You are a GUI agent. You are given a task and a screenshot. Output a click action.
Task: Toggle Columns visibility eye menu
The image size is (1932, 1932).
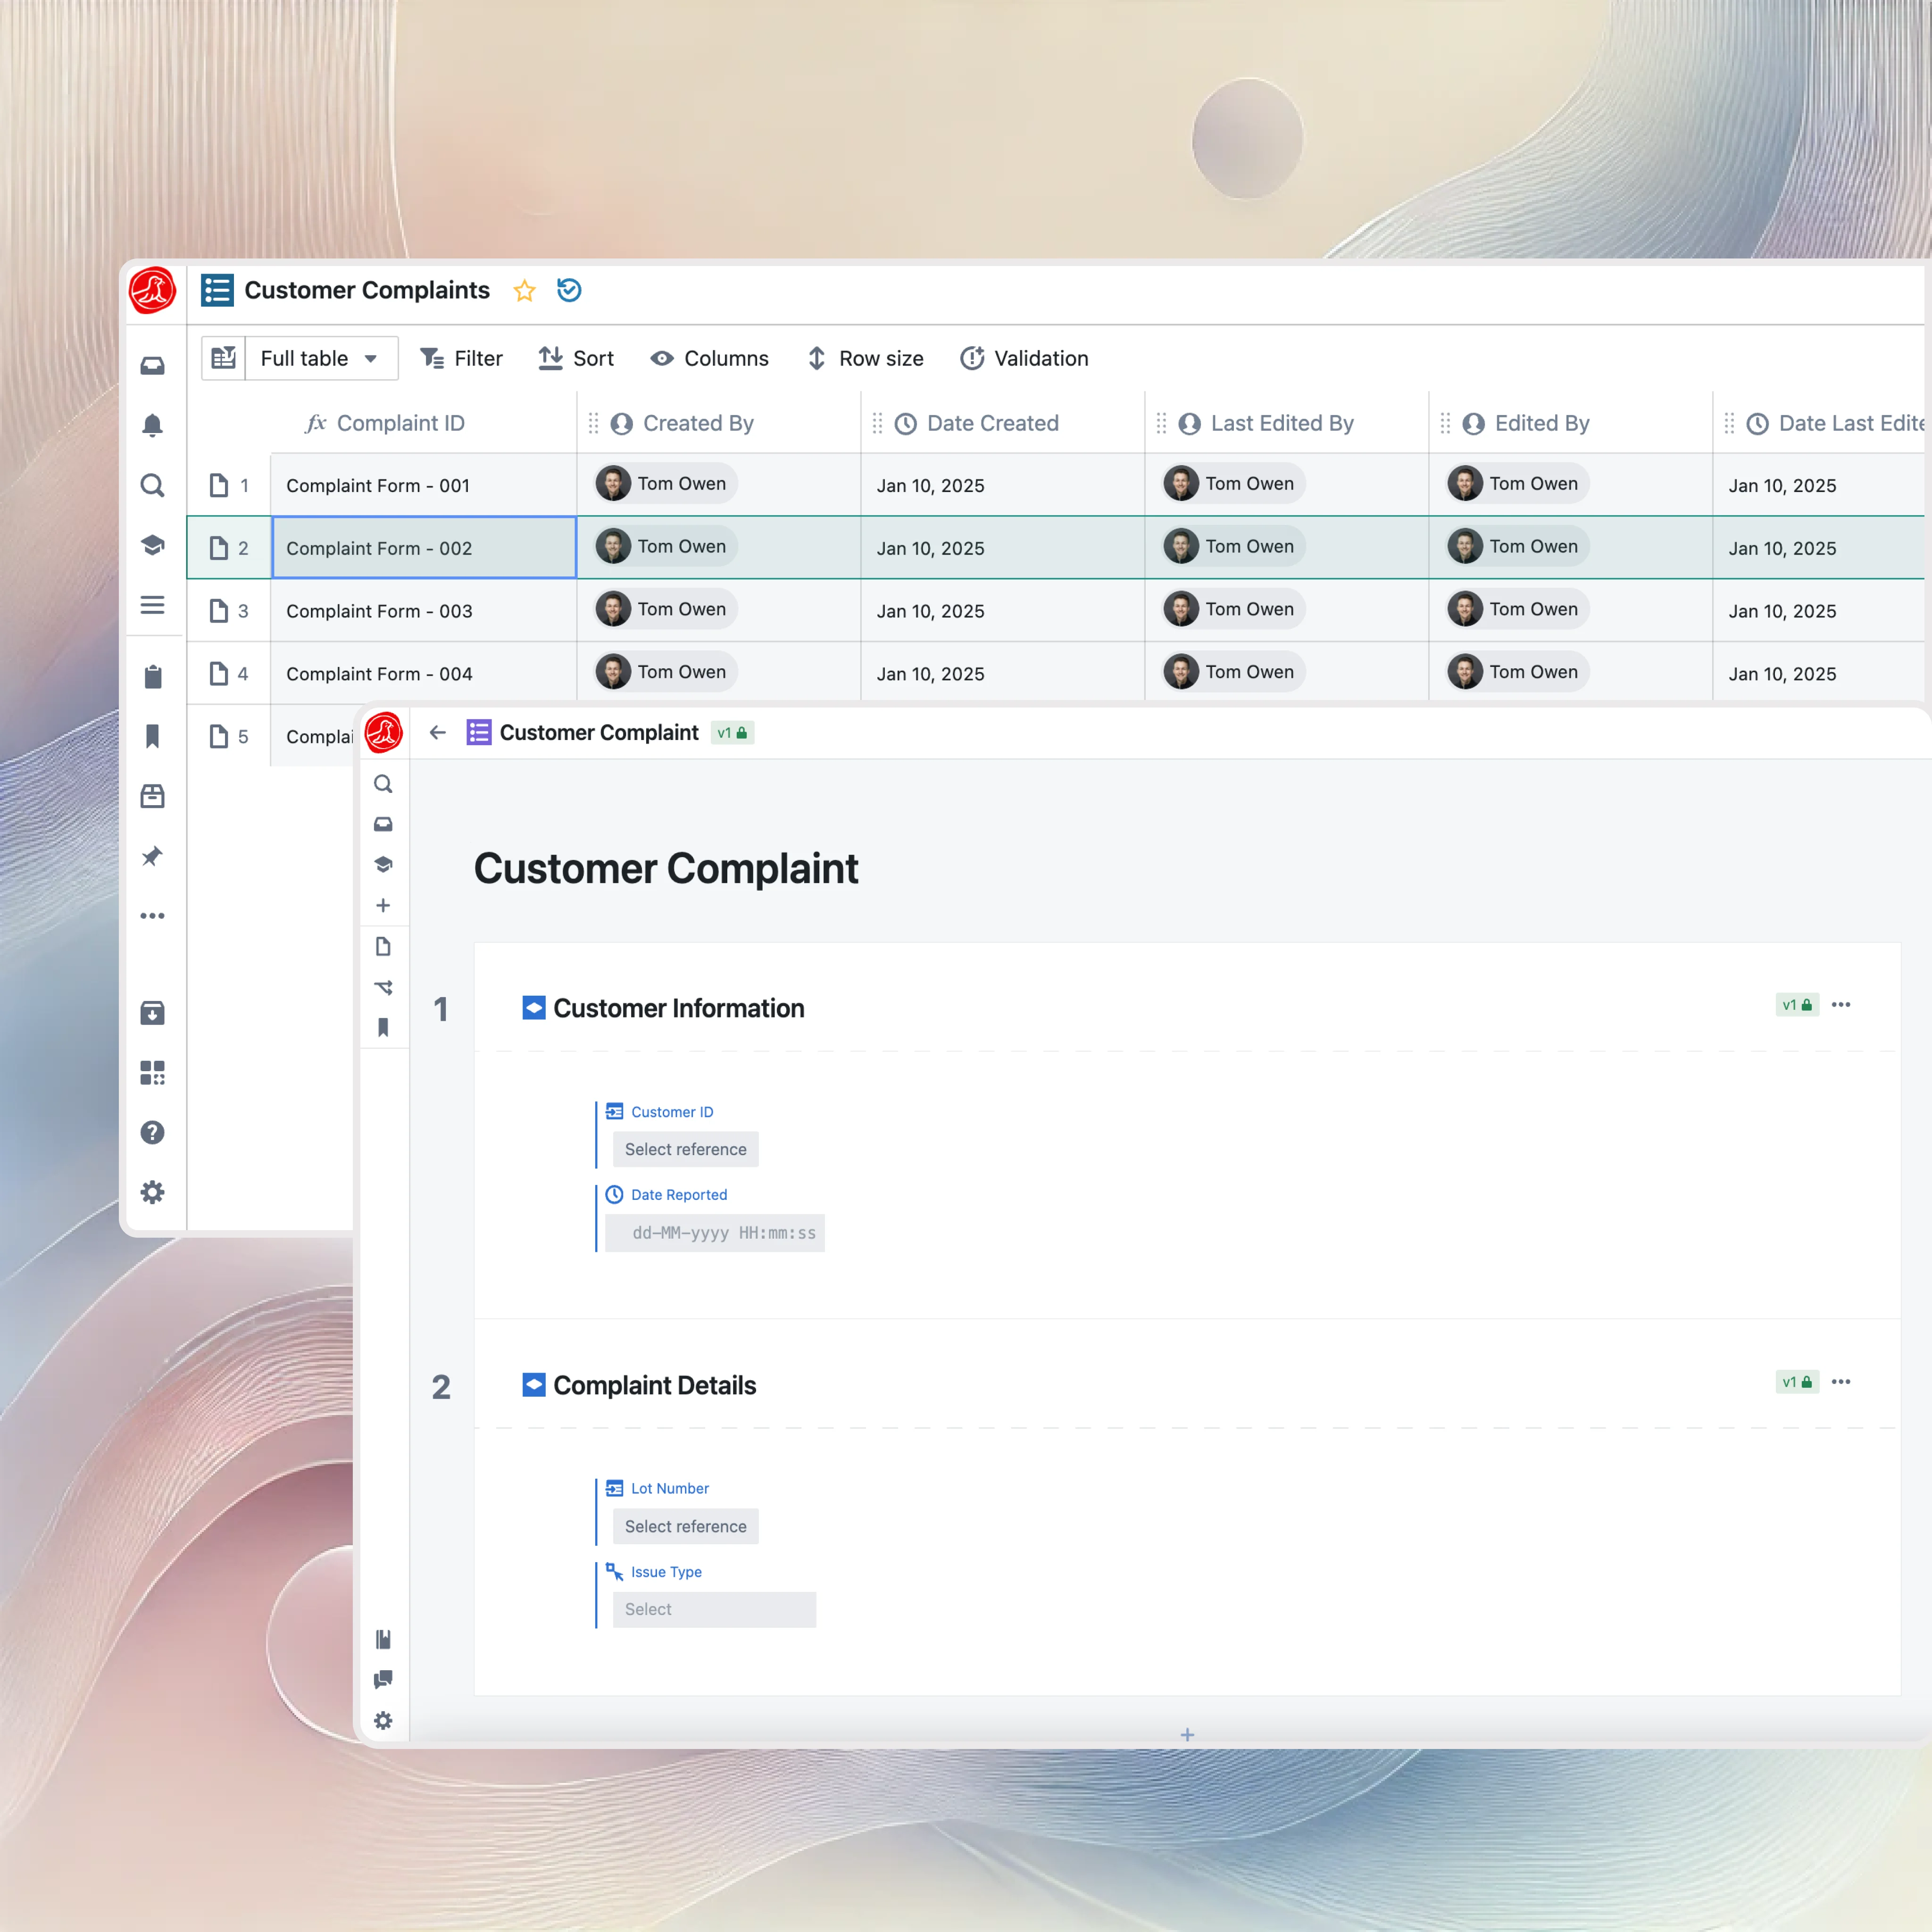[709, 358]
